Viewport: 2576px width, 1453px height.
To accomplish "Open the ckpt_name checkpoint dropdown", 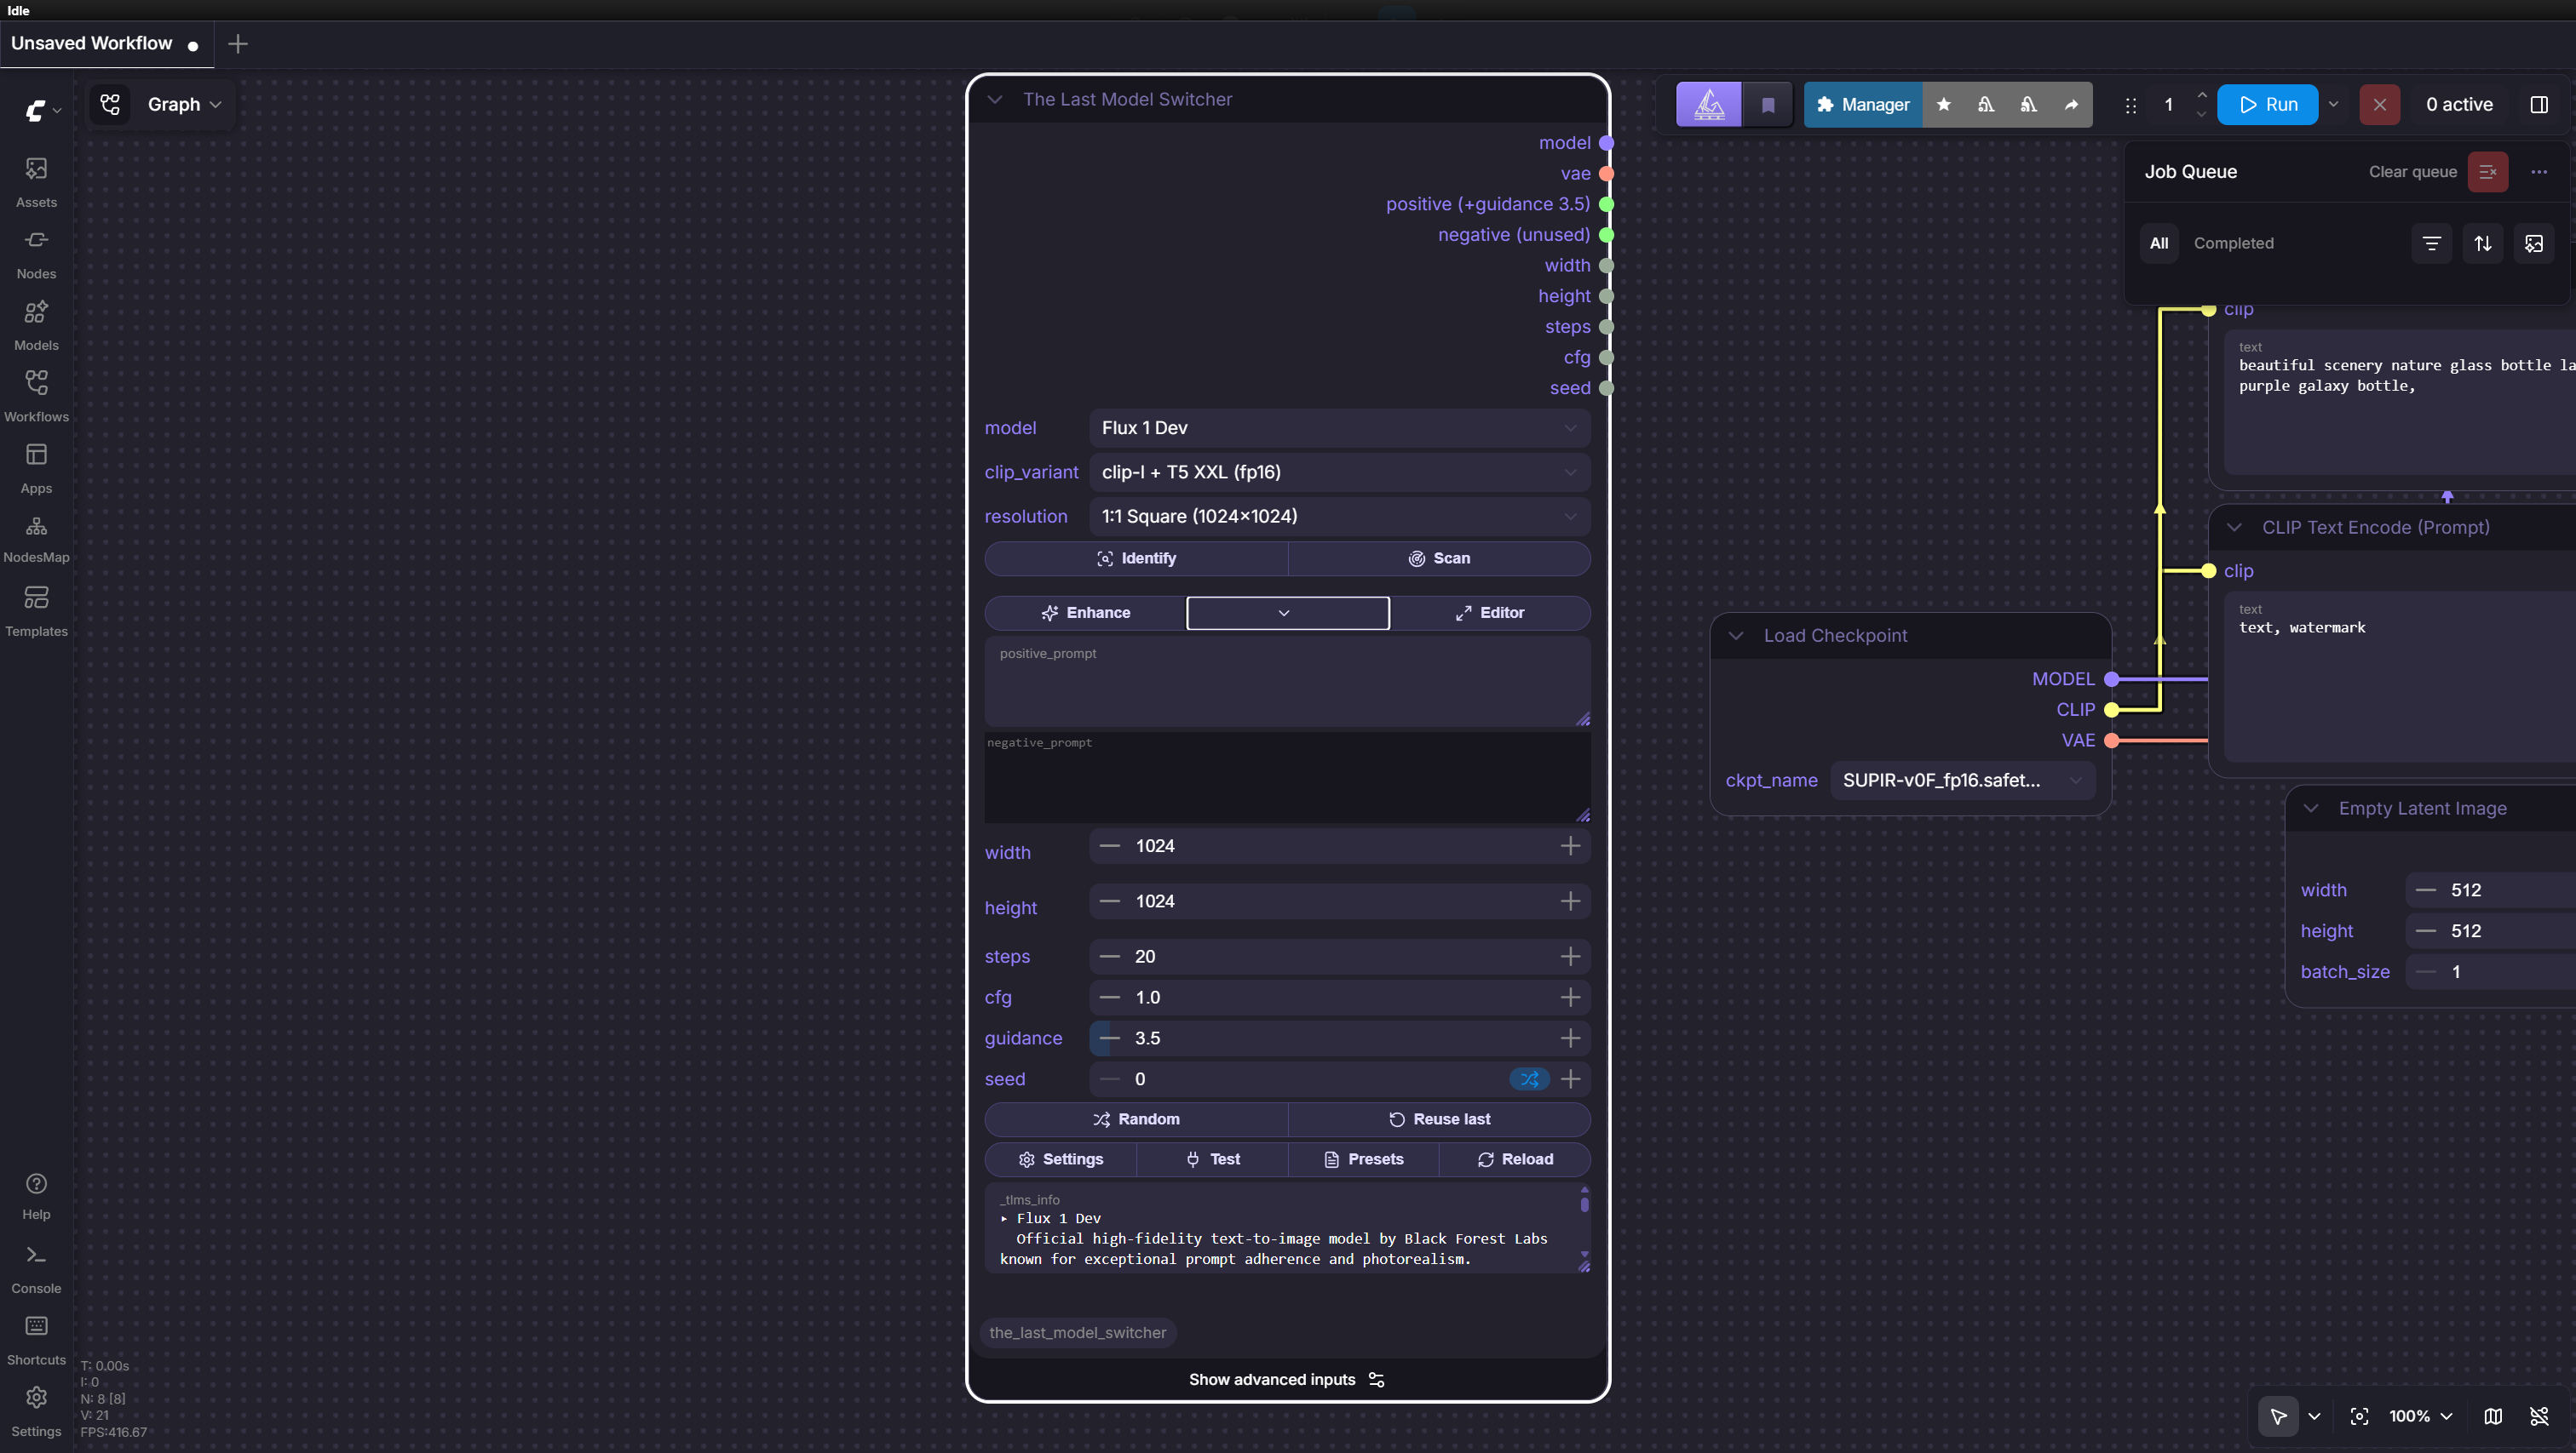I will pyautogui.click(x=1961, y=781).
